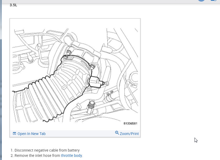This screenshot has width=220, height=160.
Task: Click the image footer bar between links
Action: (80, 134)
